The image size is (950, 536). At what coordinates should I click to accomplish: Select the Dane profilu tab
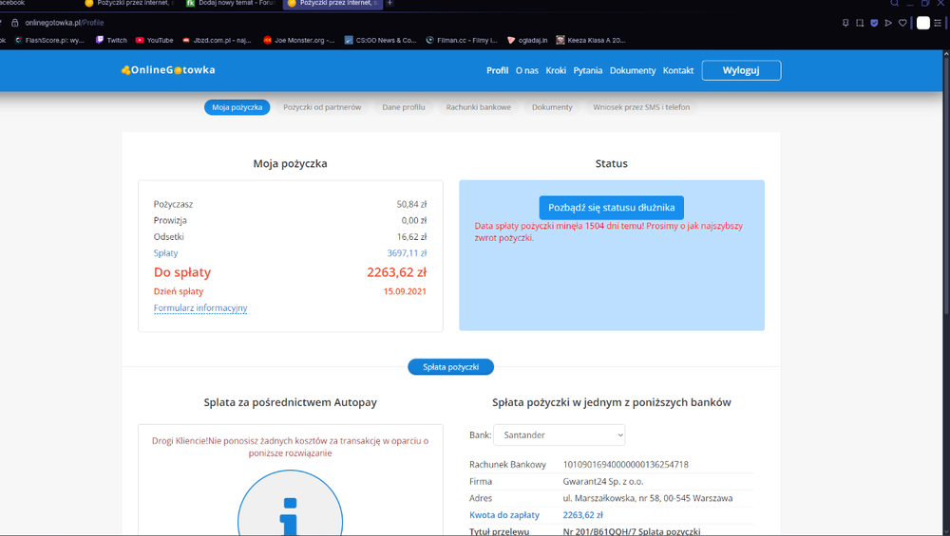[404, 107]
